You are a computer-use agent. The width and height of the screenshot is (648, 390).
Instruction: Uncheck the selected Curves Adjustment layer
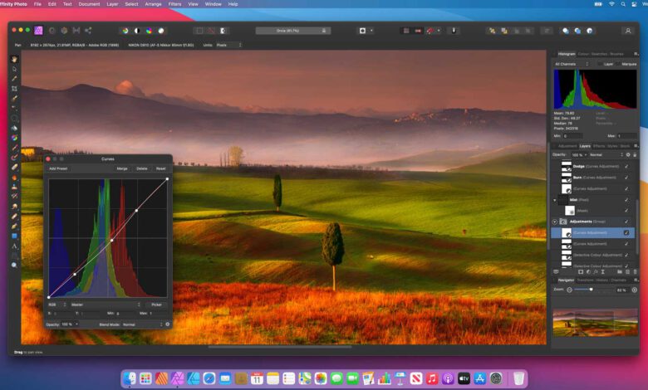coord(626,233)
